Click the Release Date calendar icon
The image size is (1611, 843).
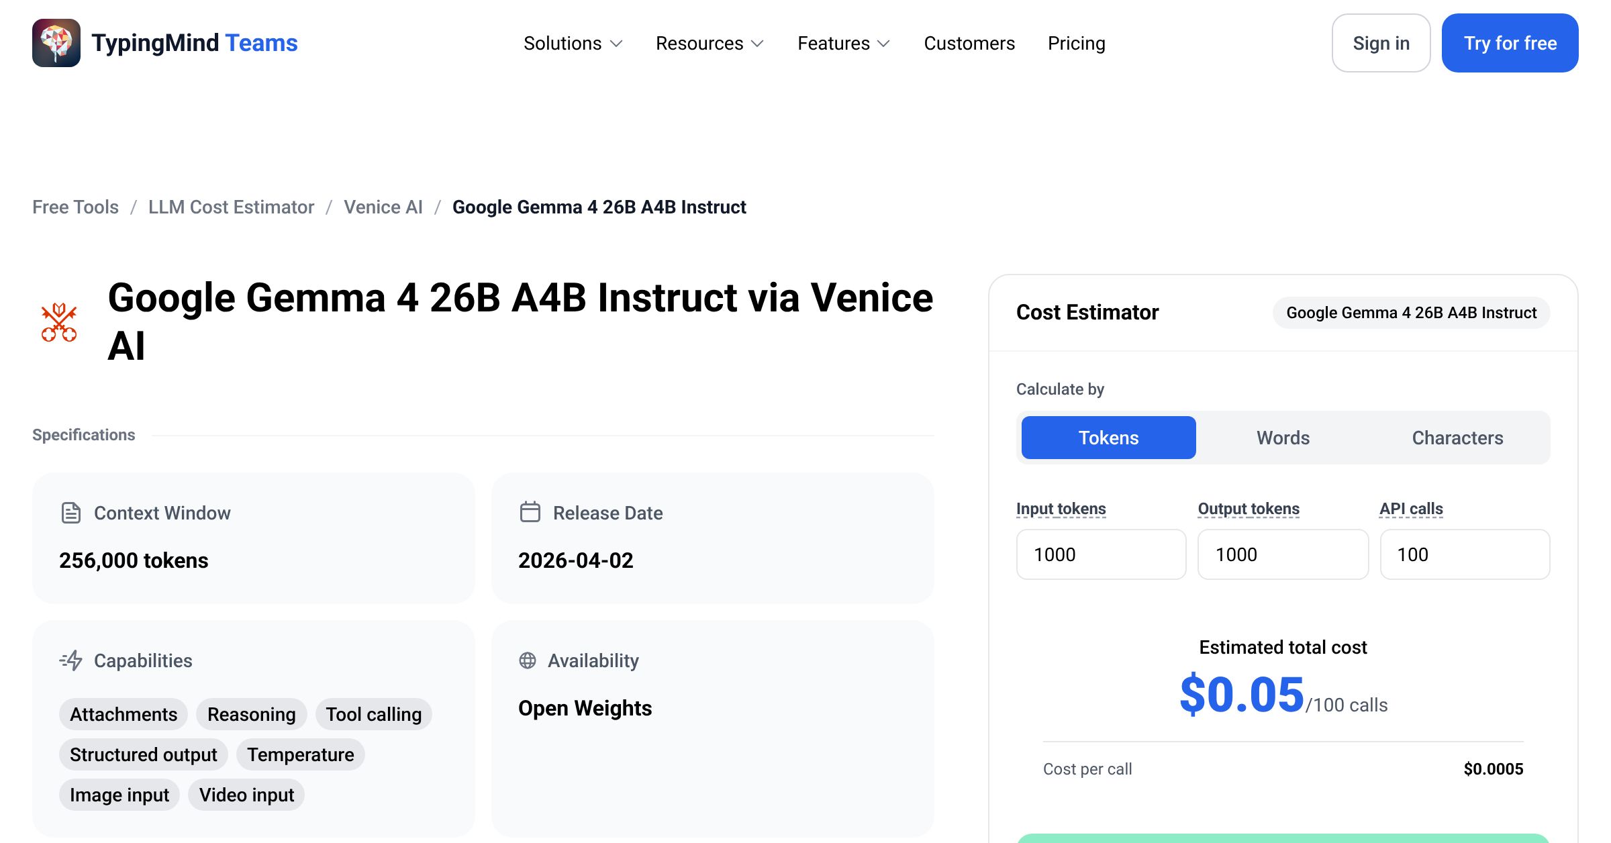point(530,512)
